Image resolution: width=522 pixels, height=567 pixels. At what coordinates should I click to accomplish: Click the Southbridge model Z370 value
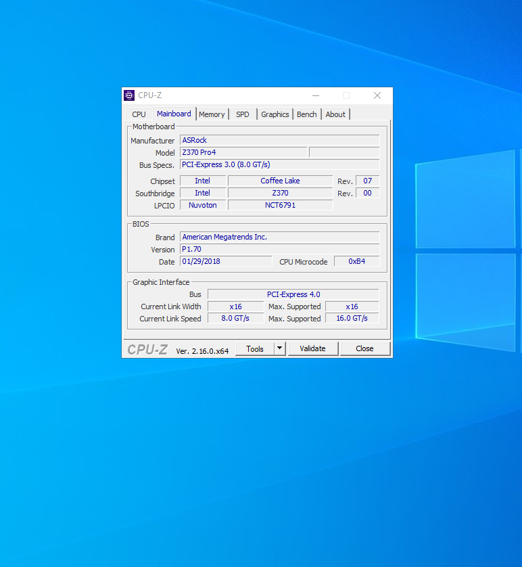[x=281, y=193]
